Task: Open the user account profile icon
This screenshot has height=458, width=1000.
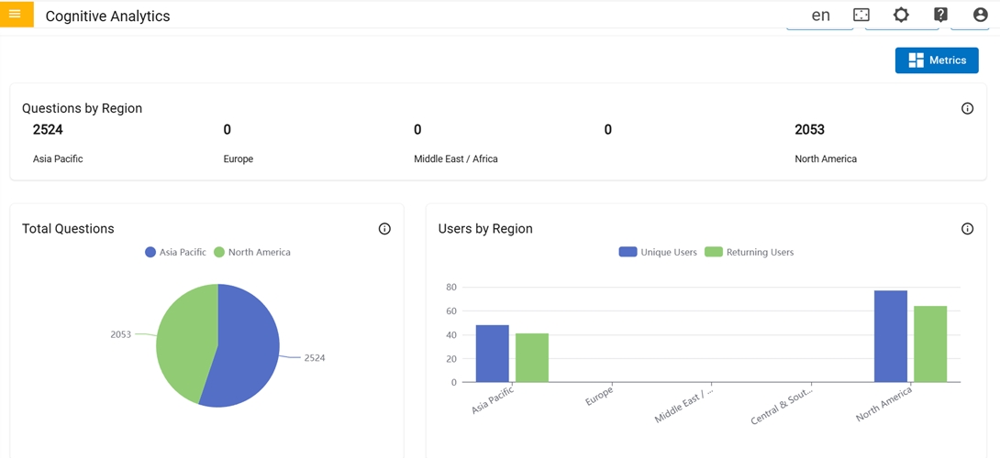Action: [x=980, y=15]
